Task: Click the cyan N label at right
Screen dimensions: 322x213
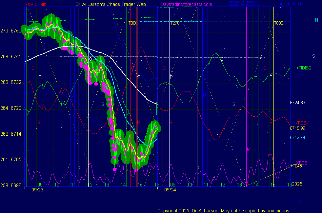Action: [x=316, y=20]
